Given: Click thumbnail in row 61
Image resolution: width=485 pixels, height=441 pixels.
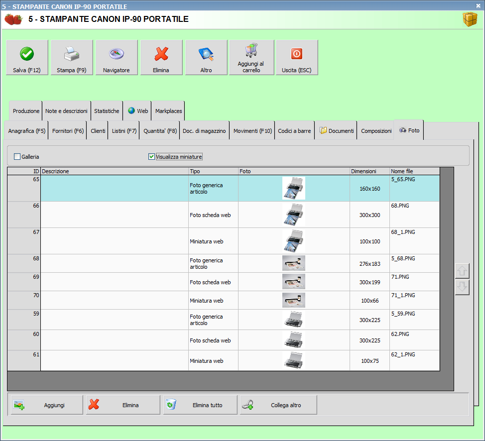Looking at the screenshot, I should point(293,360).
